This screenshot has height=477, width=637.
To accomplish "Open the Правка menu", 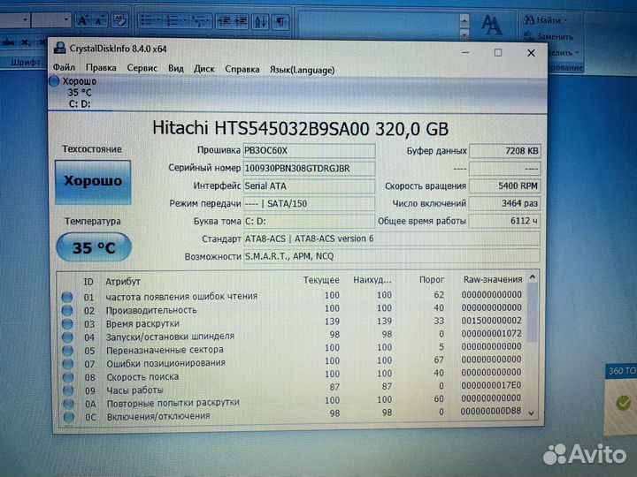I will [x=101, y=68].
